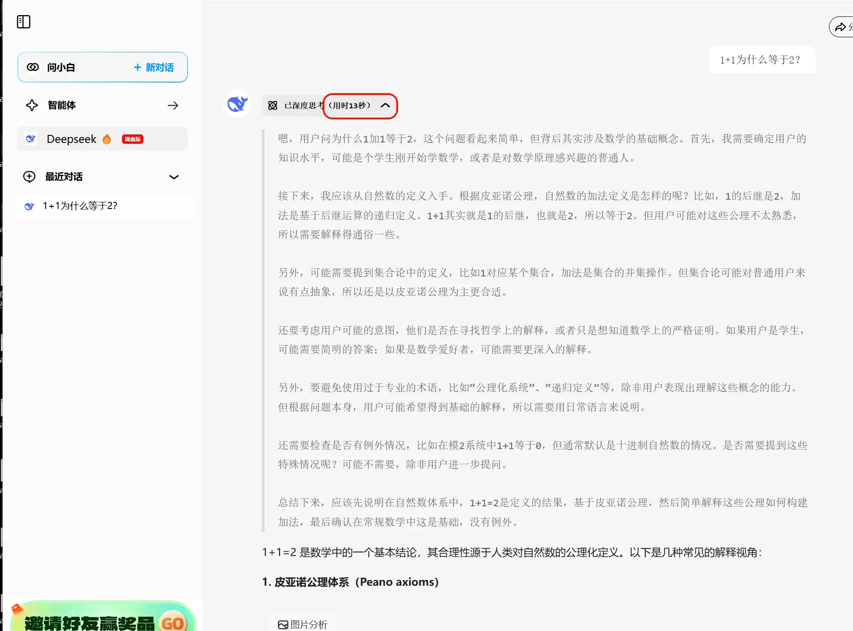Viewport: 853px width, 631px height.
Task: Click the DeepSeek logo icon on 已深度思考 label
Action: pyautogui.click(x=272, y=106)
